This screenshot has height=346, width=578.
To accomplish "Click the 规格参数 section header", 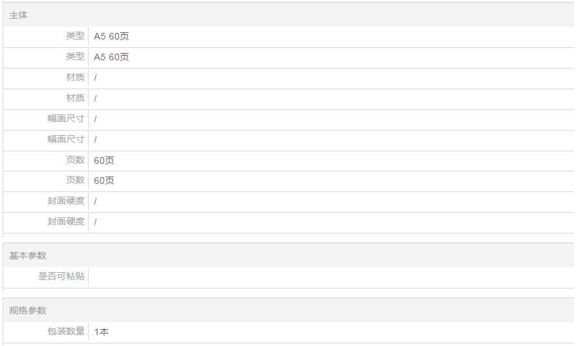I will coord(28,310).
